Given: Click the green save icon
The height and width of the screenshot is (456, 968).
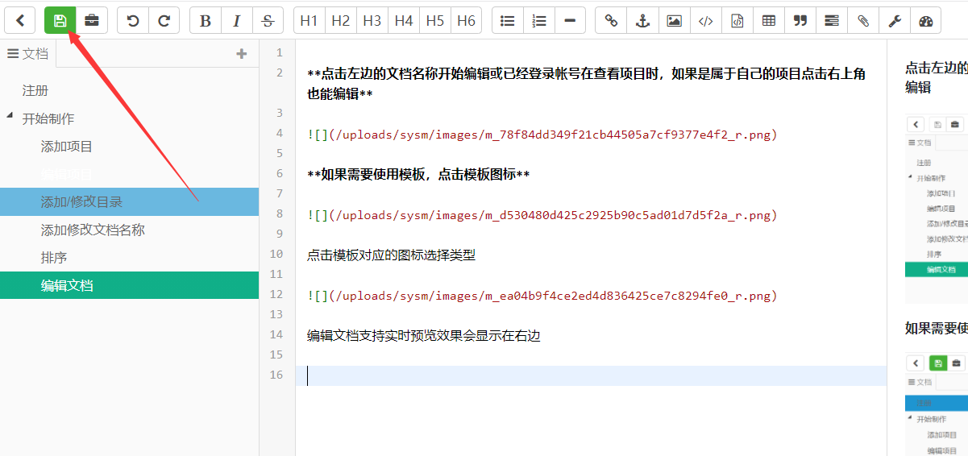Looking at the screenshot, I should point(60,21).
